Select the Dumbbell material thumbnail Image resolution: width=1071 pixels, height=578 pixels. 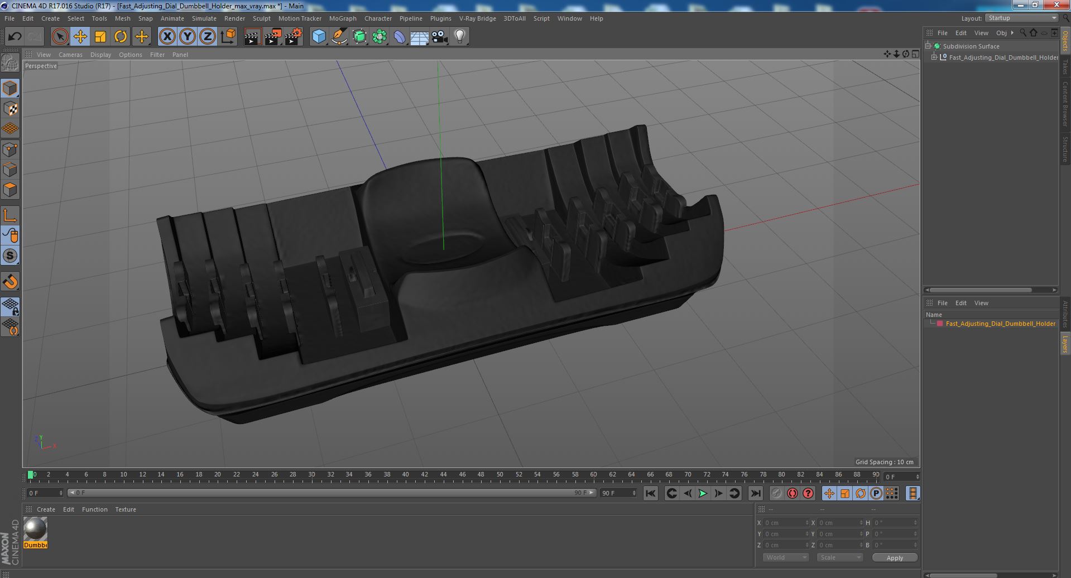click(x=35, y=529)
